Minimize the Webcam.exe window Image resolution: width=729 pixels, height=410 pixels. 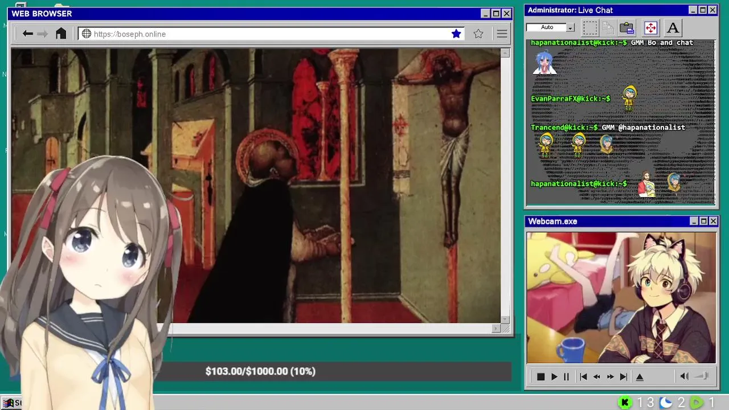(x=694, y=221)
